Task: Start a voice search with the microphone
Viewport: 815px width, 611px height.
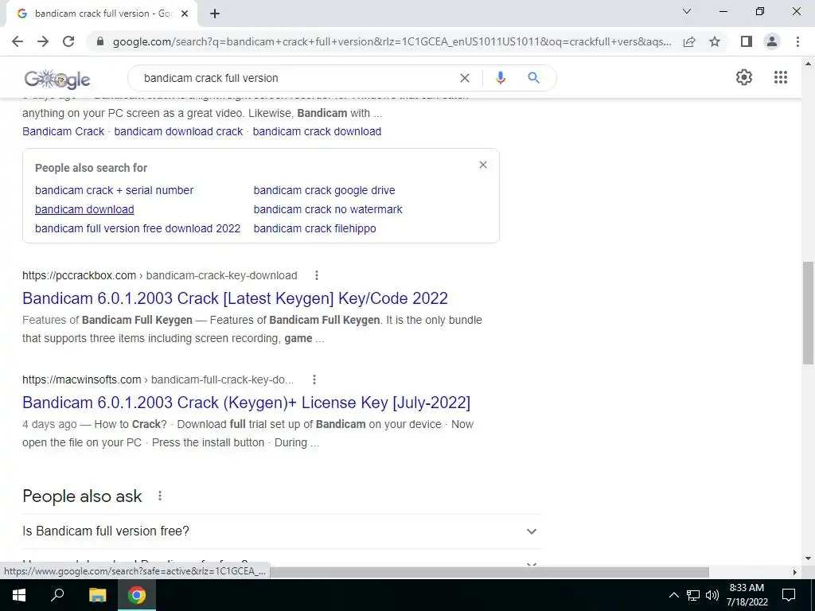Action: pyautogui.click(x=500, y=78)
